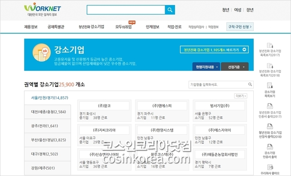
Task: Click the 서울 은평구 location text
Action: coord(203,113)
